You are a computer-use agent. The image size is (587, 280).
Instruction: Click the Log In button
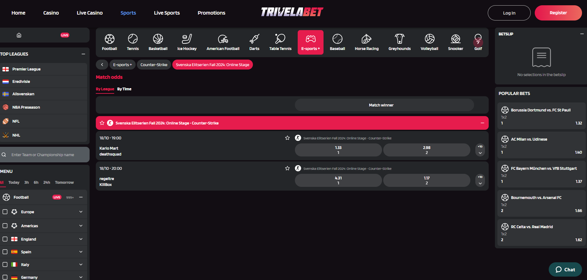(x=509, y=13)
